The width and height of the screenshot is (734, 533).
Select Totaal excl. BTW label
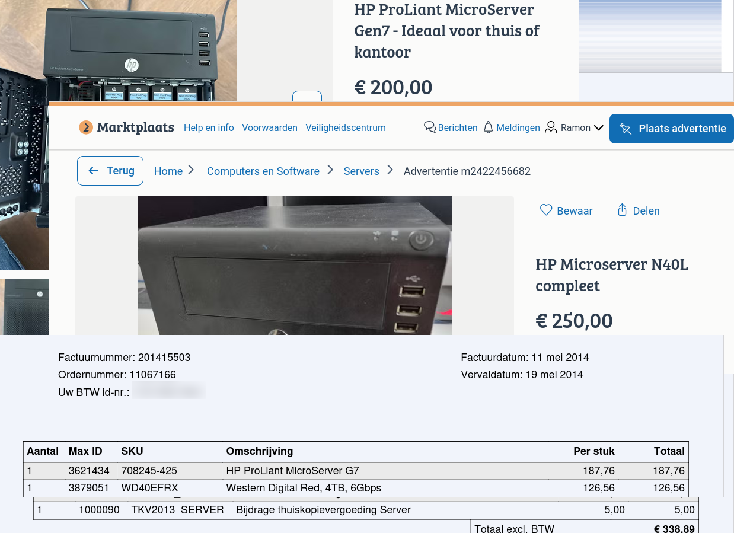click(x=515, y=529)
